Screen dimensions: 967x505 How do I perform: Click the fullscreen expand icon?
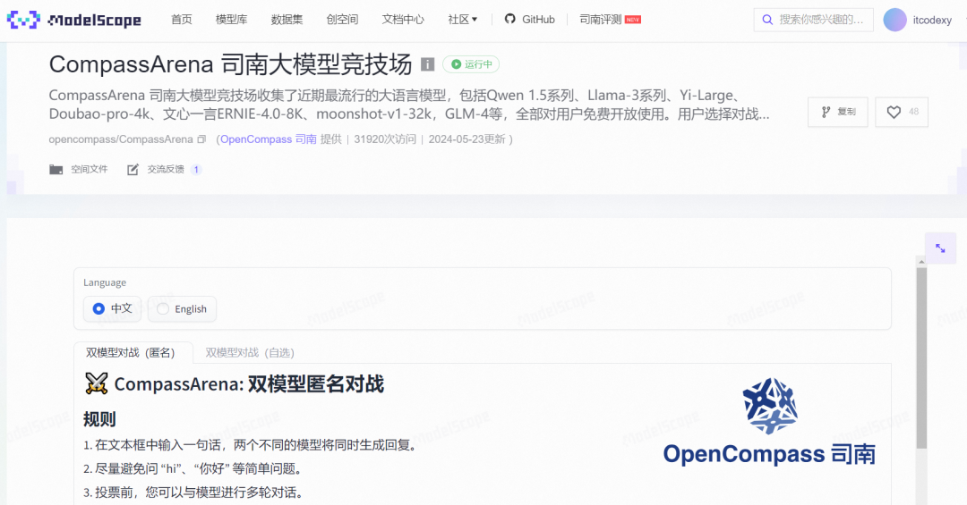tap(940, 248)
